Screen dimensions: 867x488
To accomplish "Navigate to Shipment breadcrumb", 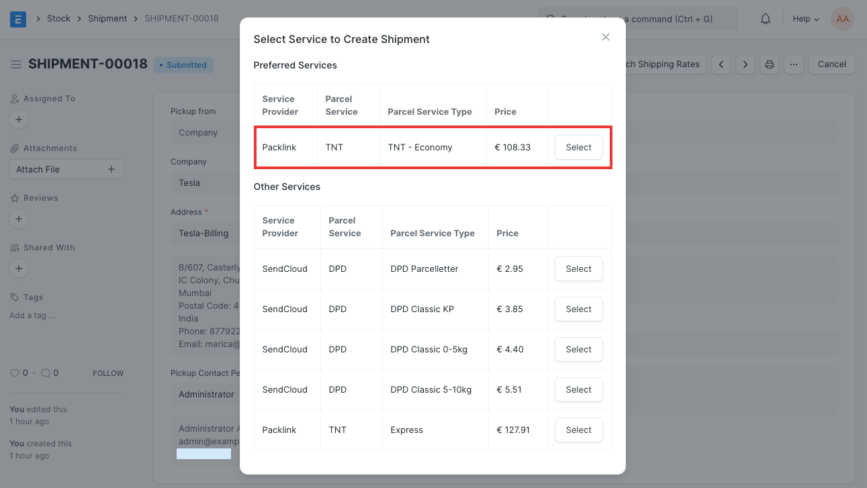I will coord(107,19).
